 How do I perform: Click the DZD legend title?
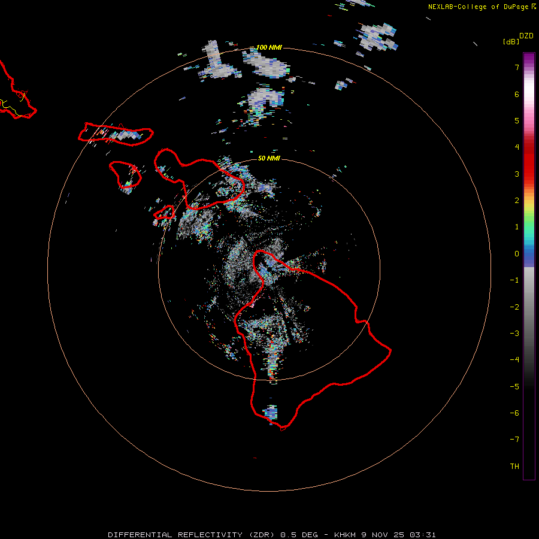pyautogui.click(x=526, y=36)
